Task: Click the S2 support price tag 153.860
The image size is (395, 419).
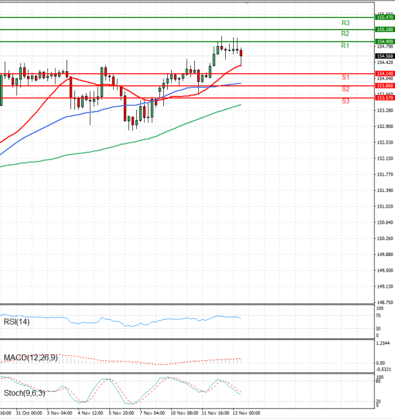Action: pyautogui.click(x=384, y=86)
